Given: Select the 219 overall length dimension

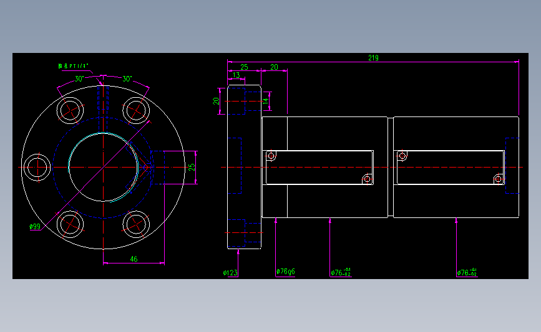Looking at the screenshot, I should point(373,58).
